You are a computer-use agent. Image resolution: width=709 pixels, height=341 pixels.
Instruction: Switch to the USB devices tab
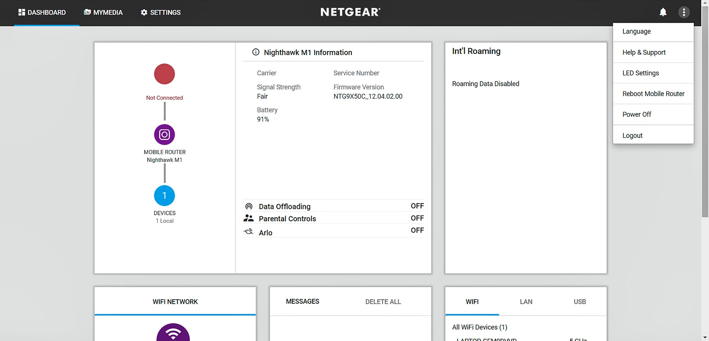coord(580,302)
